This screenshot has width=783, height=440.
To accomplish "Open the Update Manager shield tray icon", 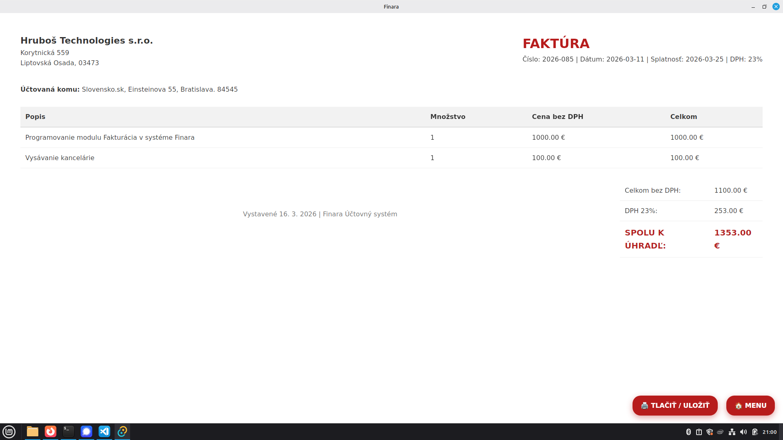I will (710, 432).
